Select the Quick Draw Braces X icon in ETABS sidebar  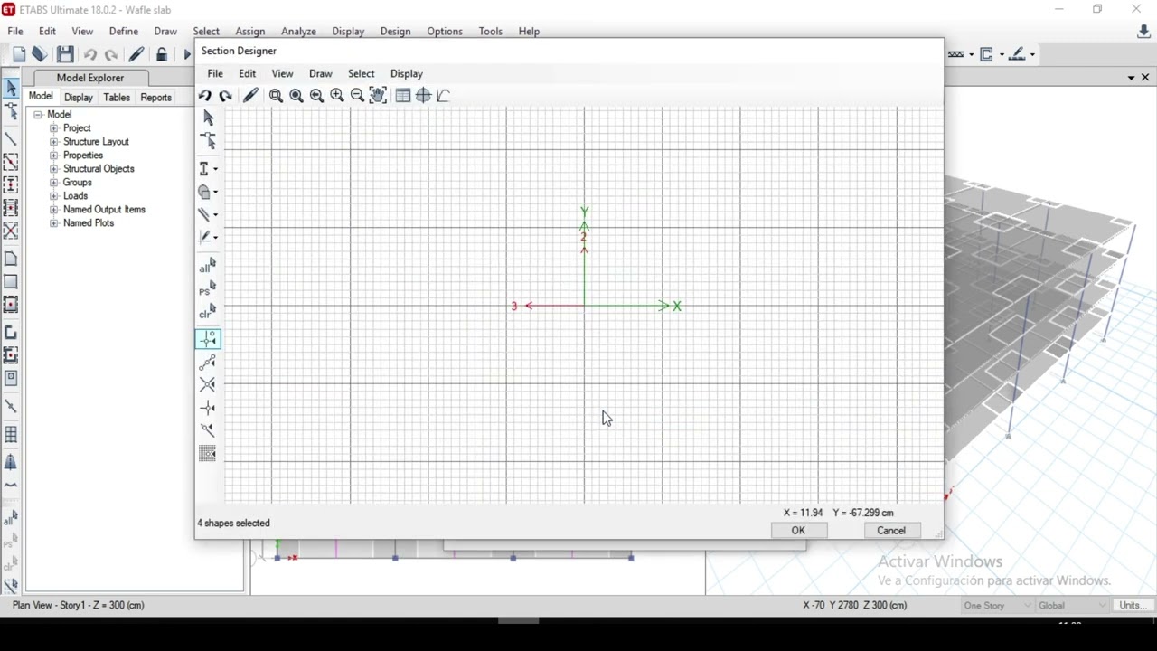point(11,231)
